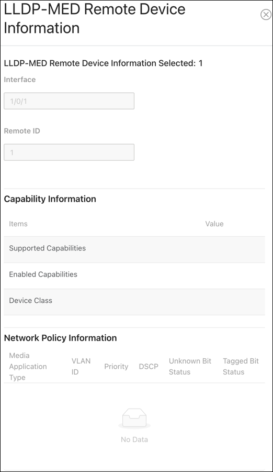This screenshot has height=472, width=273.
Task: Click the Media Application Type column header
Action: pyautogui.click(x=28, y=366)
